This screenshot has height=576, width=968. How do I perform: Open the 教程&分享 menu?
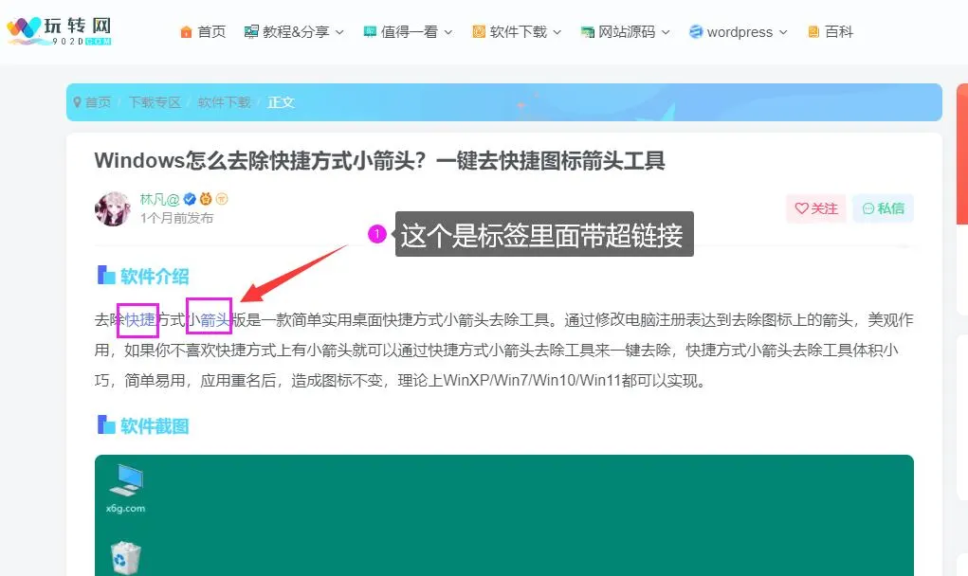(296, 32)
